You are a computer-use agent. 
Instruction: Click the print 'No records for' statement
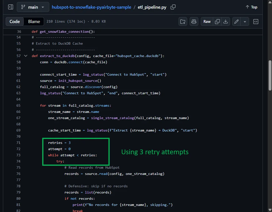tap(122, 205)
